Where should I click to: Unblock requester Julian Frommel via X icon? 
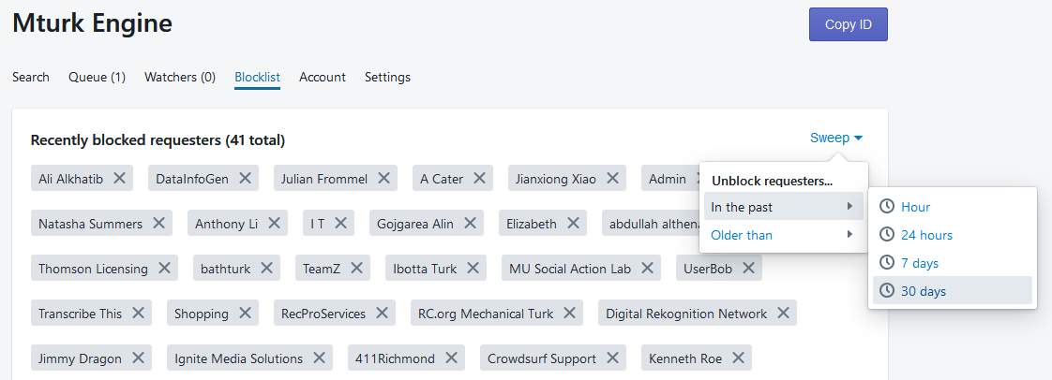click(383, 178)
